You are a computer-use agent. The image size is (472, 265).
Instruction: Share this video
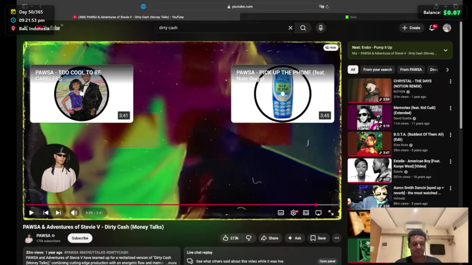(x=270, y=238)
